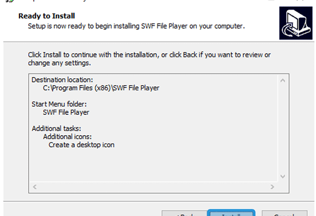Go back using the Back button
316x216 pixels.
(184, 213)
